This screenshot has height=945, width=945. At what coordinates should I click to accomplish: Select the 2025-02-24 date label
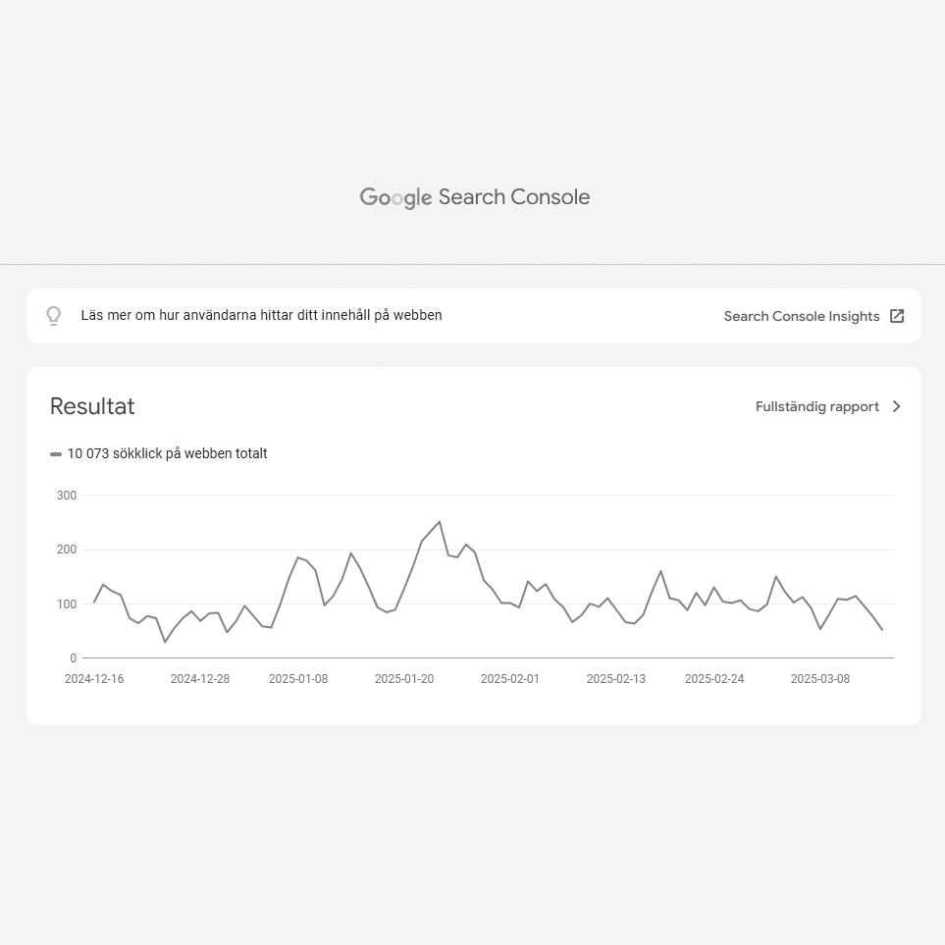[x=714, y=679]
